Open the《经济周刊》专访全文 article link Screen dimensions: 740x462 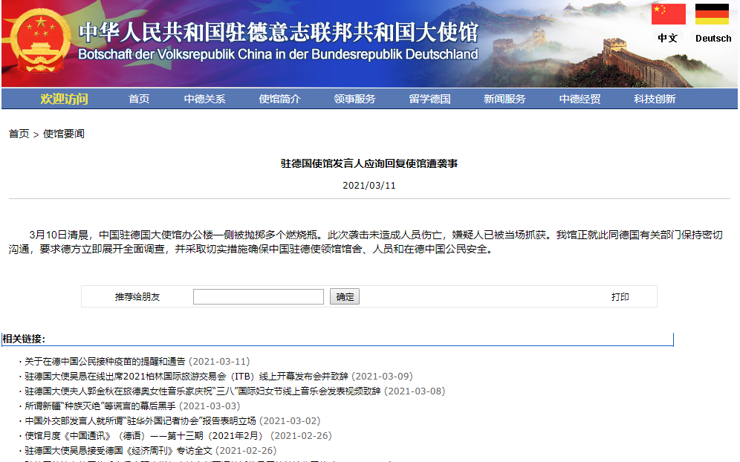[119, 451]
